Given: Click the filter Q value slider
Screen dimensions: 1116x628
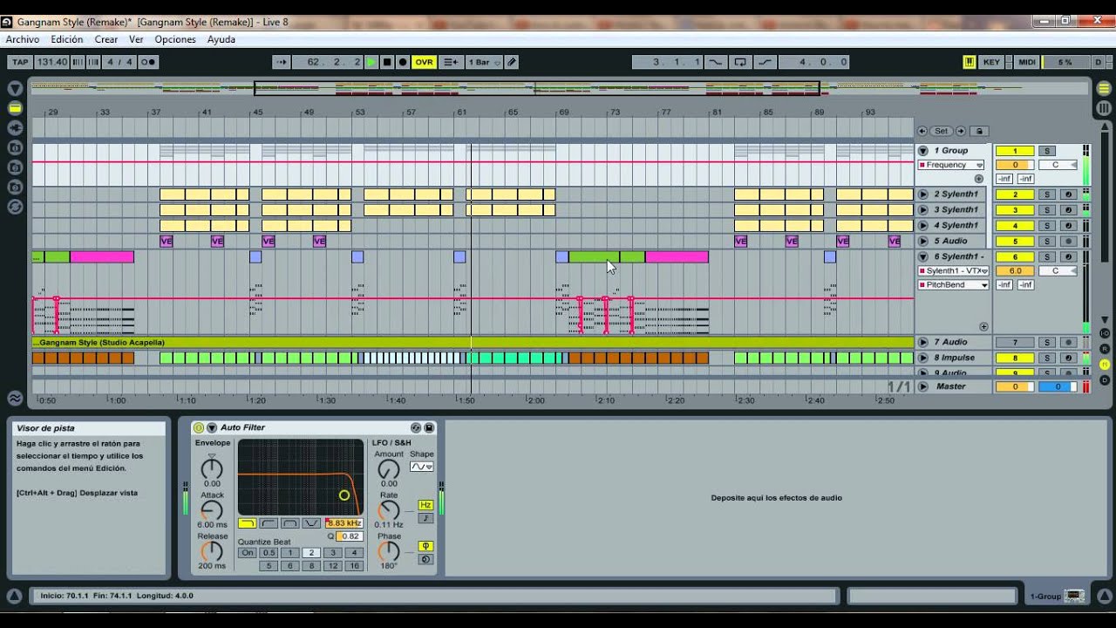Looking at the screenshot, I should pos(350,536).
